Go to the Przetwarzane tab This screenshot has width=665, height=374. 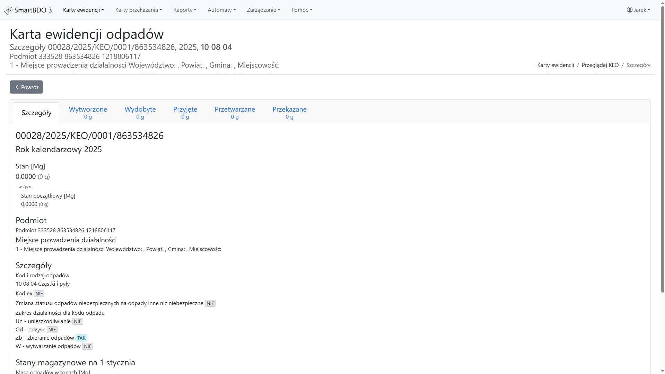pyautogui.click(x=235, y=112)
